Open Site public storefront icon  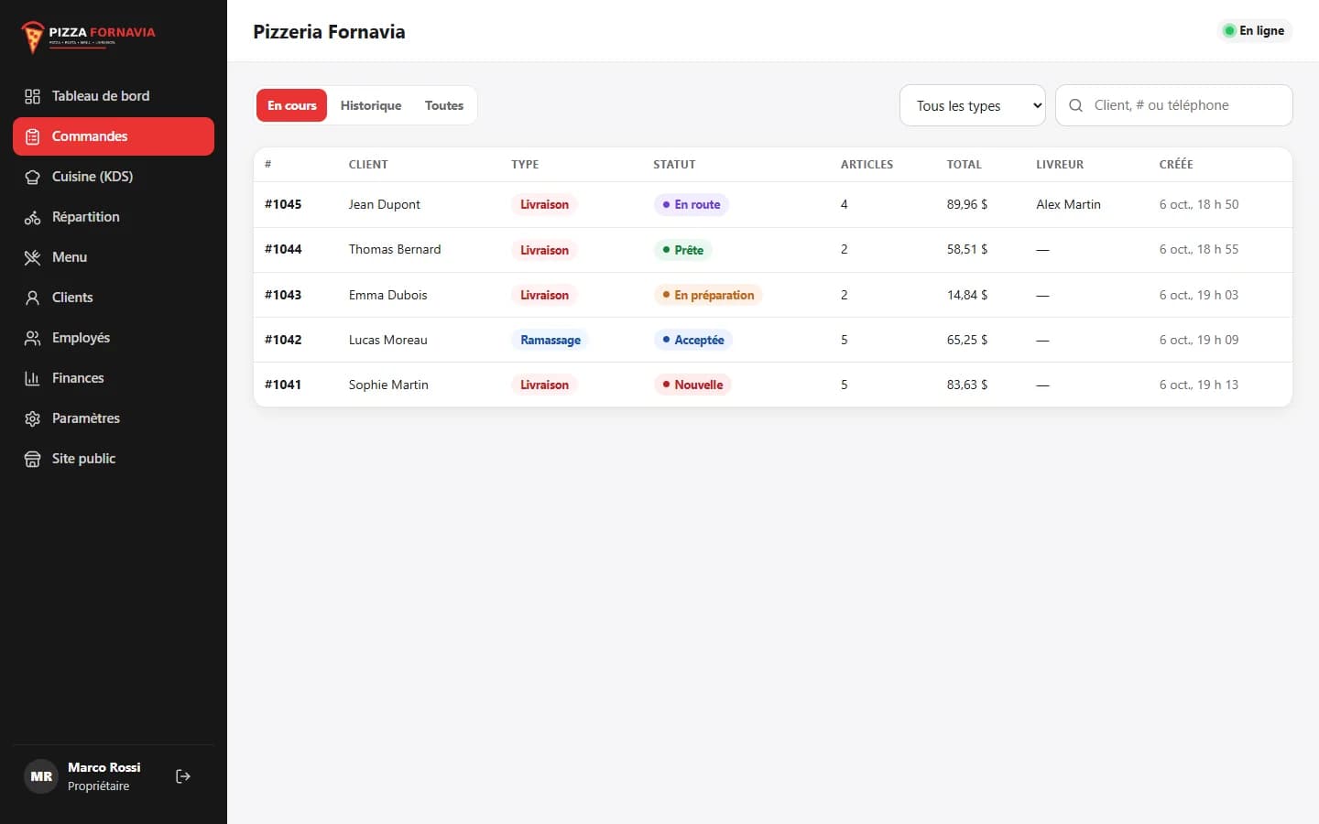click(32, 459)
